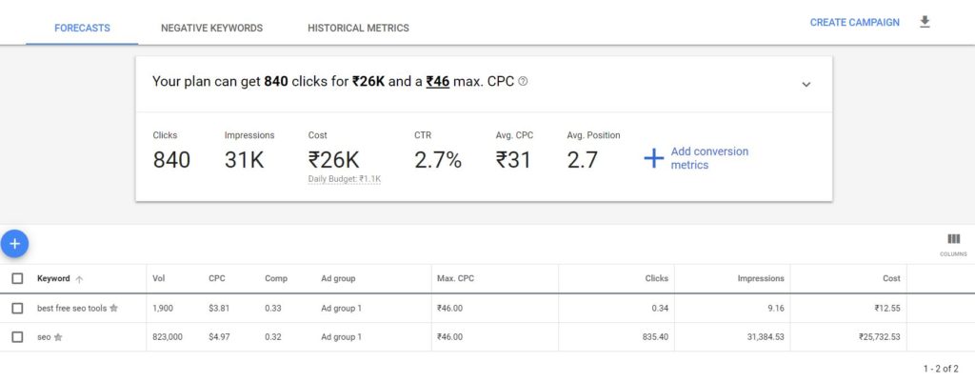Click the plus icon for conversion metrics
Viewport: 975px width, 382px height.
(653, 158)
